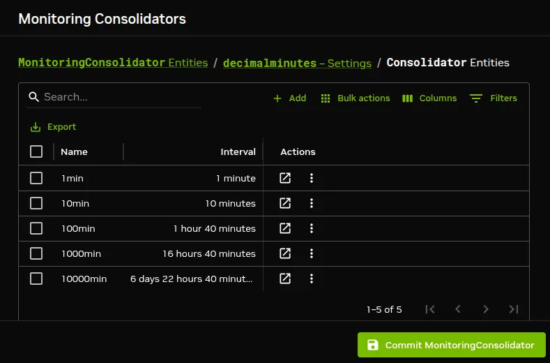Select the 1000min name cell
Viewport: 550px width, 363px height.
click(x=81, y=253)
